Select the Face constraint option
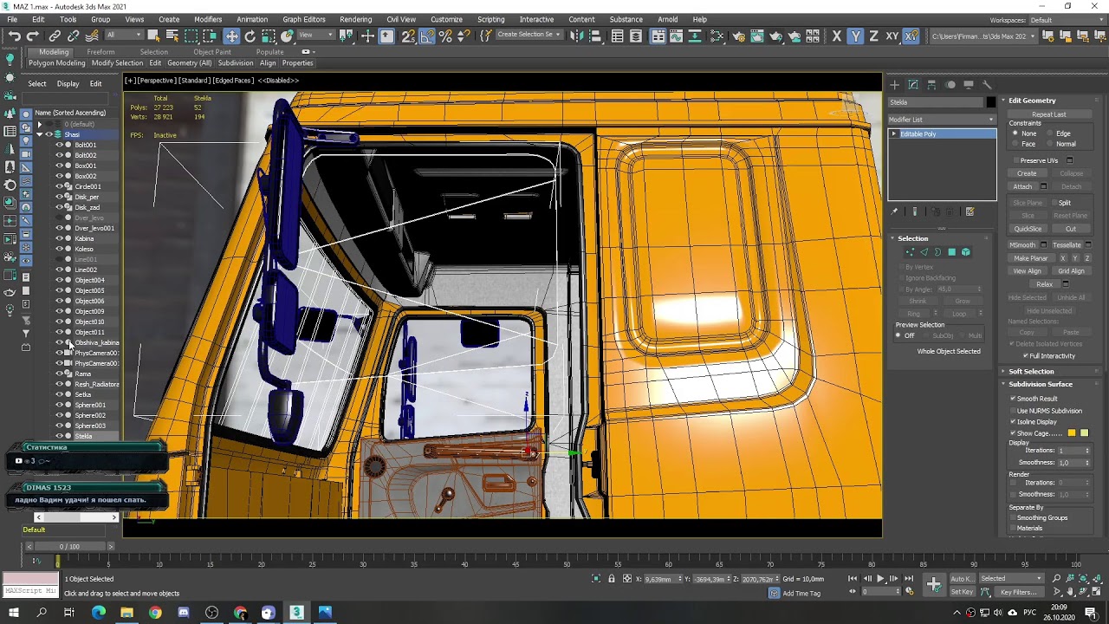The height and width of the screenshot is (624, 1109). click(1015, 144)
